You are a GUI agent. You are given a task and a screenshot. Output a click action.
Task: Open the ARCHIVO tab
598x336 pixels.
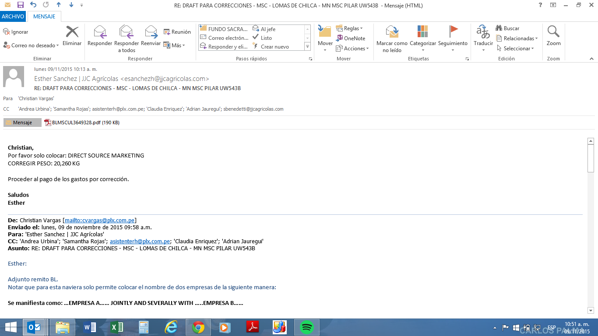(x=13, y=17)
